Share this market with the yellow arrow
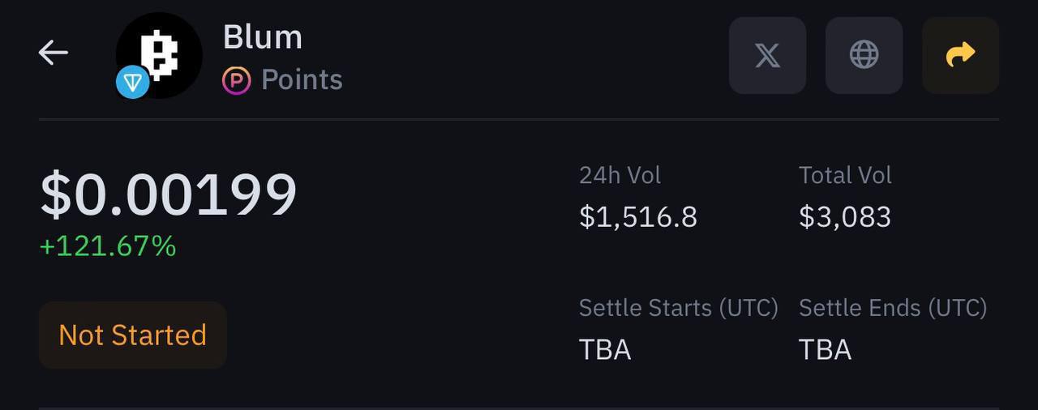The width and height of the screenshot is (1038, 410). coord(960,55)
